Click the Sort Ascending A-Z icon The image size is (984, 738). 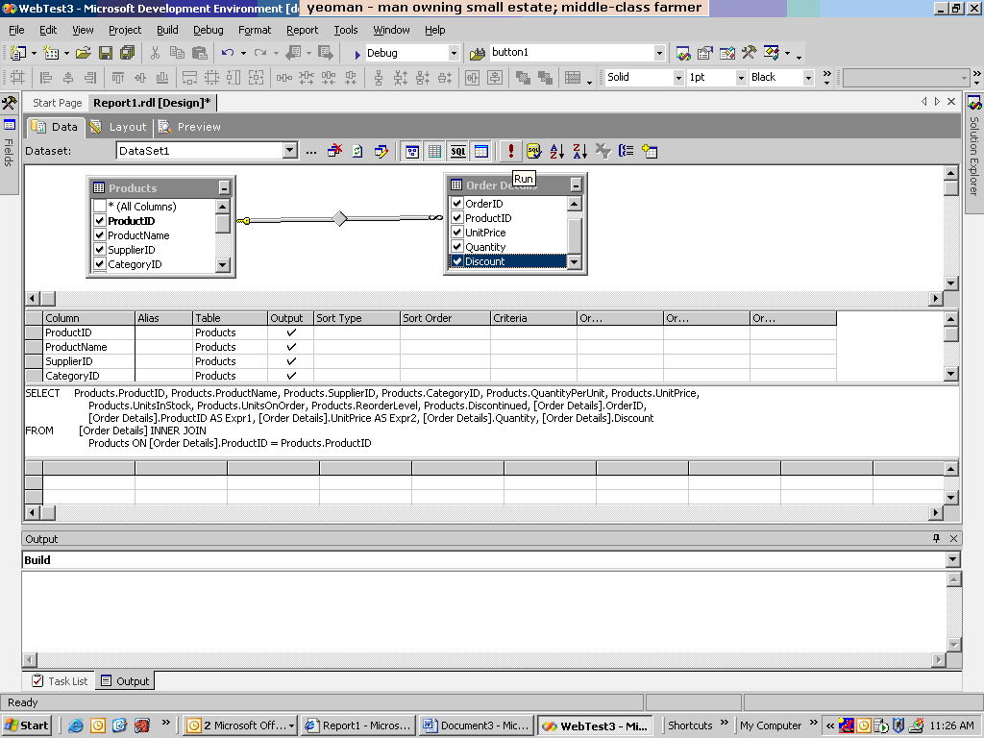(x=556, y=151)
